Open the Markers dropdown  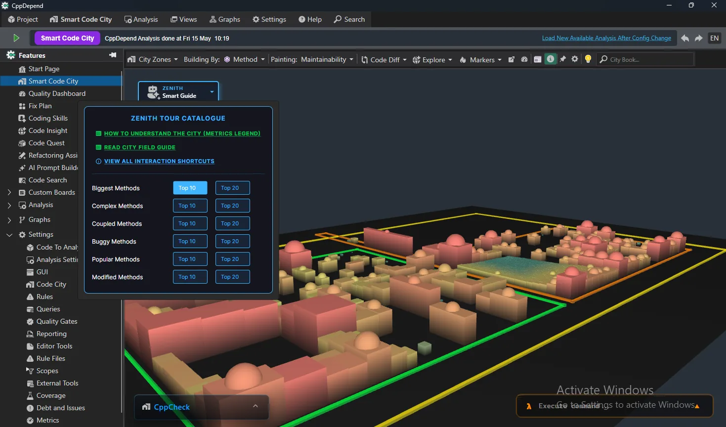[480, 59]
